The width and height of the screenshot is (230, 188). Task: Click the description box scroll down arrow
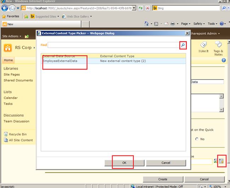click(222, 110)
